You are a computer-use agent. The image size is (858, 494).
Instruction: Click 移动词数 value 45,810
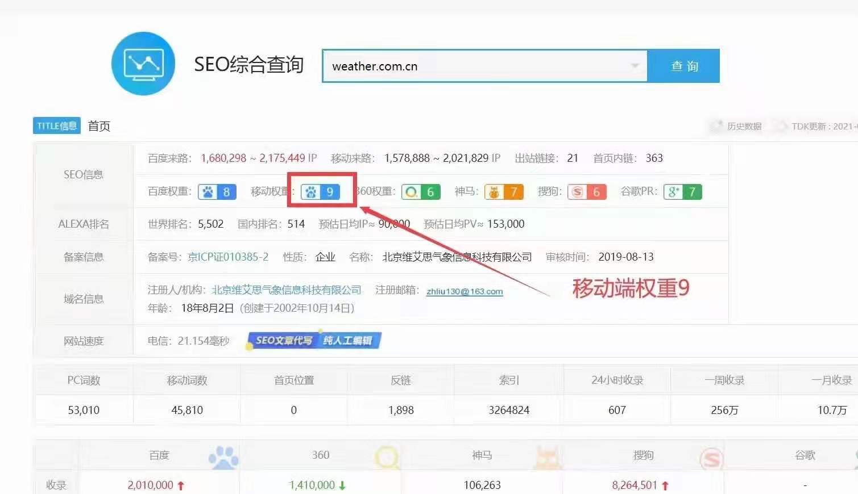tap(187, 410)
